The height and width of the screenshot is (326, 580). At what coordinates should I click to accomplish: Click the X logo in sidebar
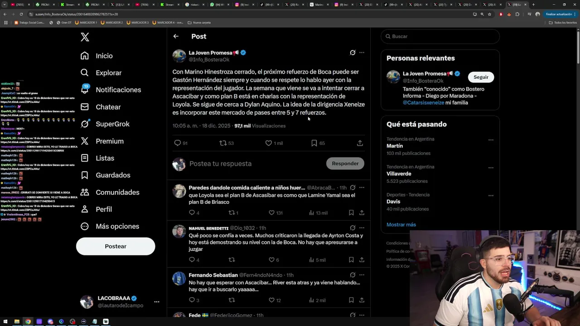(85, 37)
